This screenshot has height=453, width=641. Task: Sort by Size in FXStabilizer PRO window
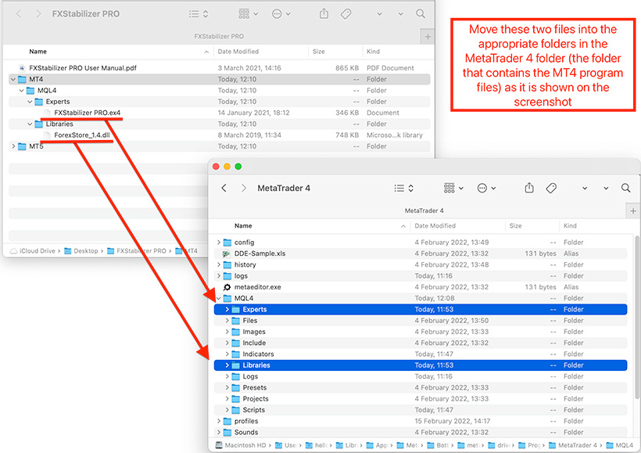point(318,52)
